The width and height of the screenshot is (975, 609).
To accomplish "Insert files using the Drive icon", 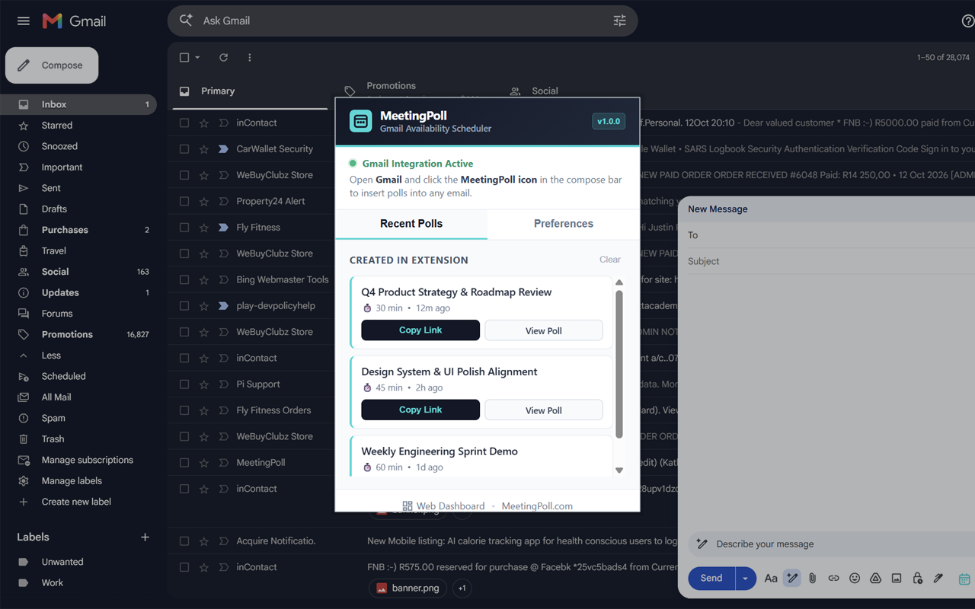I will (x=875, y=579).
